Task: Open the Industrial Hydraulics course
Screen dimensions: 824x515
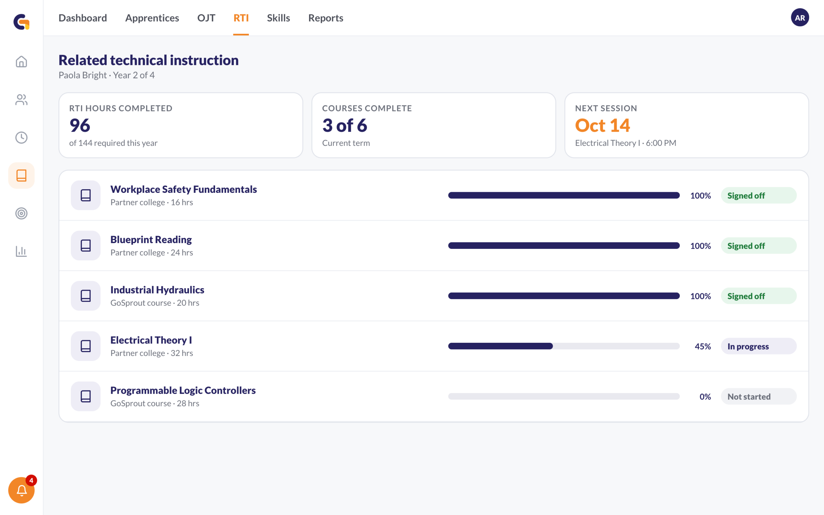Action: pos(434,296)
